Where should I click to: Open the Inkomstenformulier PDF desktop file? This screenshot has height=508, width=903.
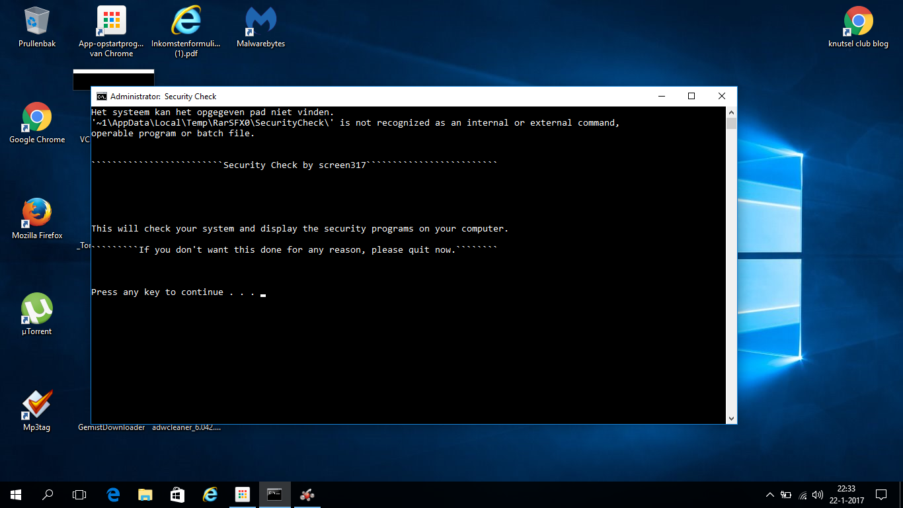click(186, 31)
